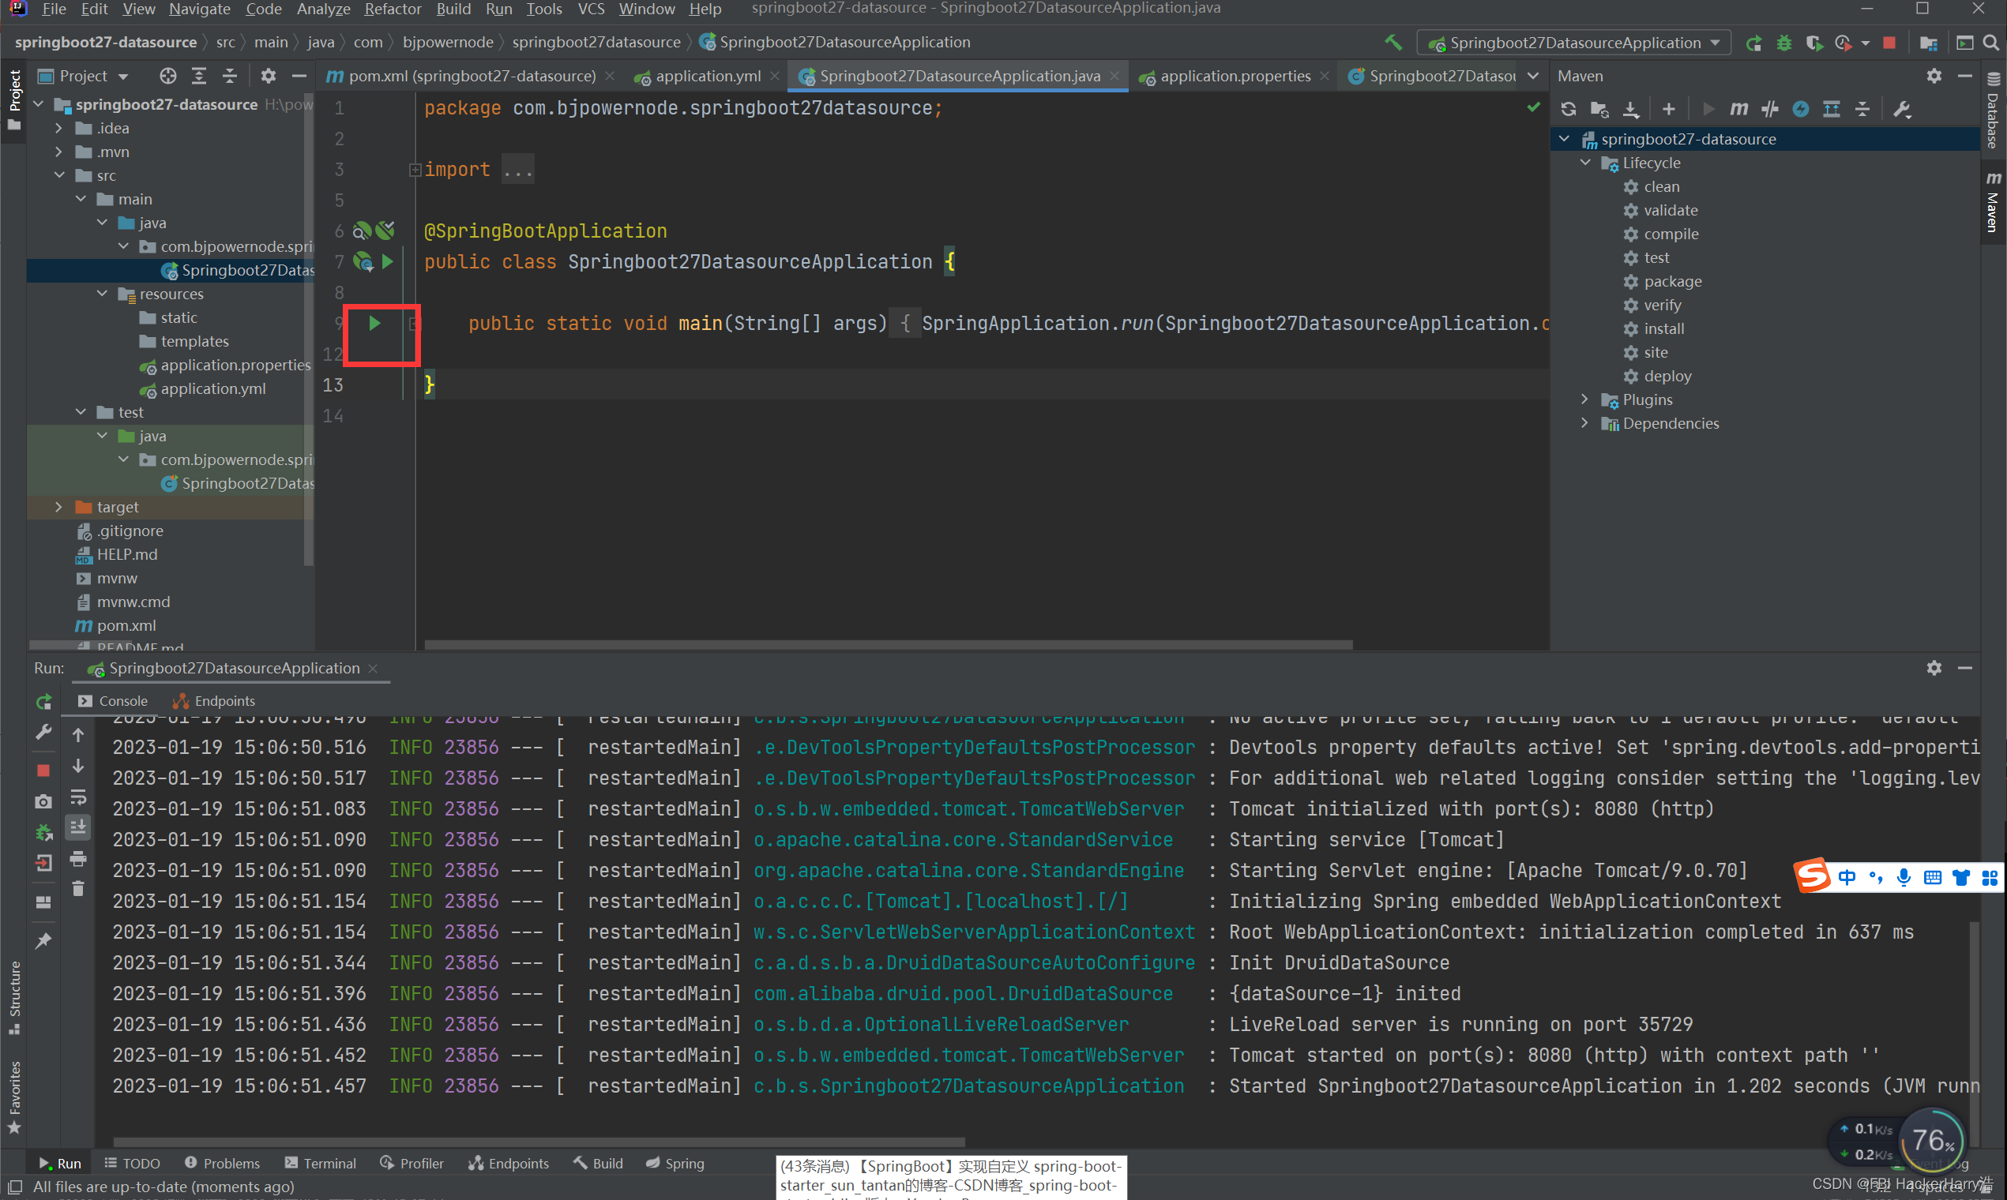Open Search Everywhere magnifier icon
Screen dimensions: 2007x1200
[x=1991, y=43]
